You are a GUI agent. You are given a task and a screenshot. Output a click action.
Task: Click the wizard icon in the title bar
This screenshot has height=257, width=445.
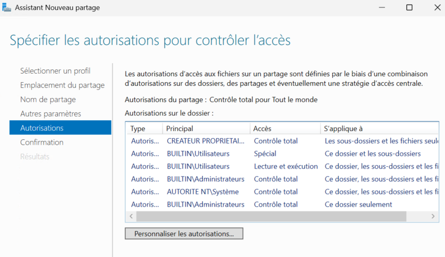click(x=6, y=7)
